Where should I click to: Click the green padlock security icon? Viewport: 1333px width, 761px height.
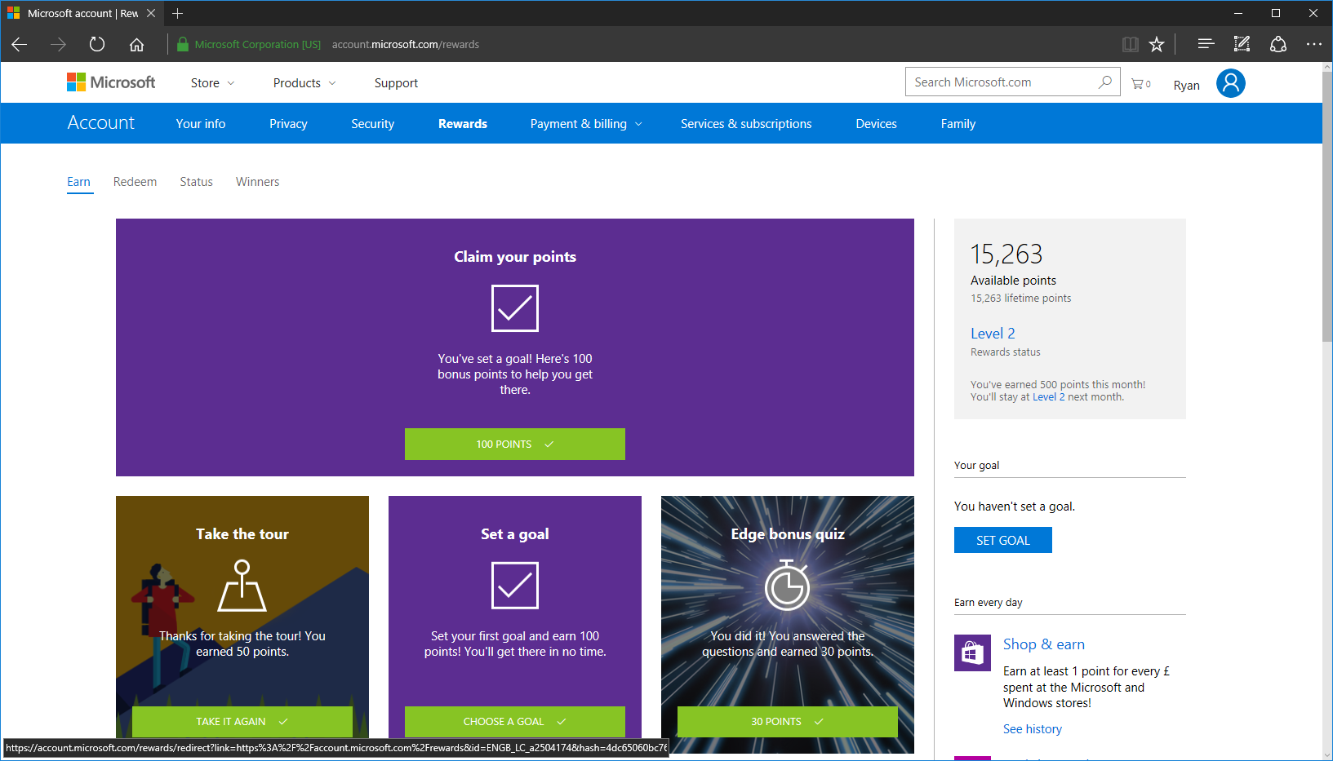pyautogui.click(x=183, y=44)
